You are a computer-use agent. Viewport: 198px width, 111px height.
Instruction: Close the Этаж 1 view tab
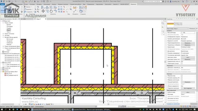[46, 19]
